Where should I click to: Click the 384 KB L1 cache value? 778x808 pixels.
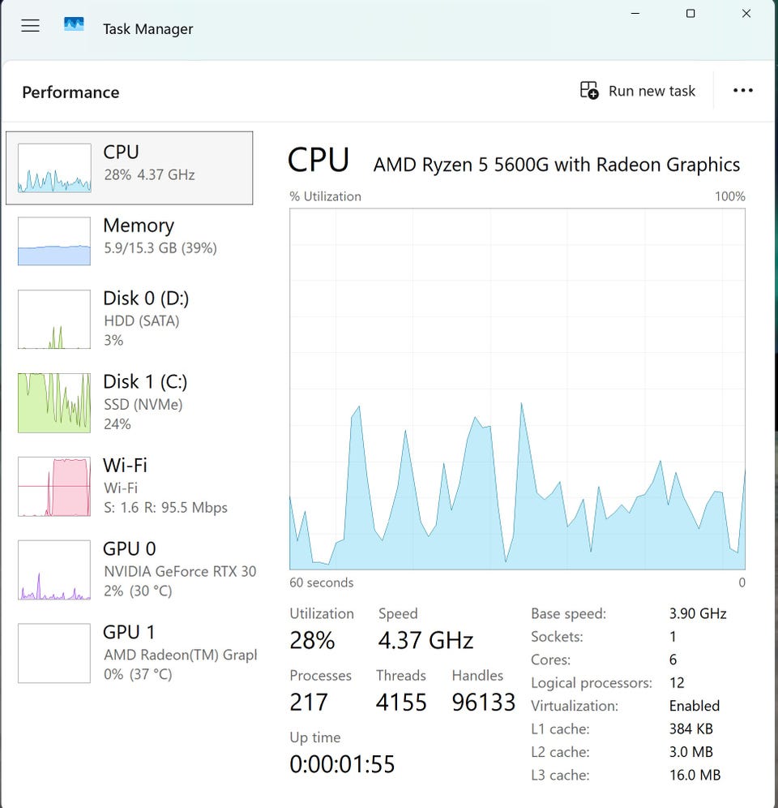tap(691, 729)
